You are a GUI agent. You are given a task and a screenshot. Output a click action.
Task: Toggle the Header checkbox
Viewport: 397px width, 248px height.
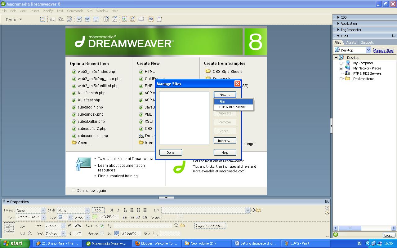[102, 233]
